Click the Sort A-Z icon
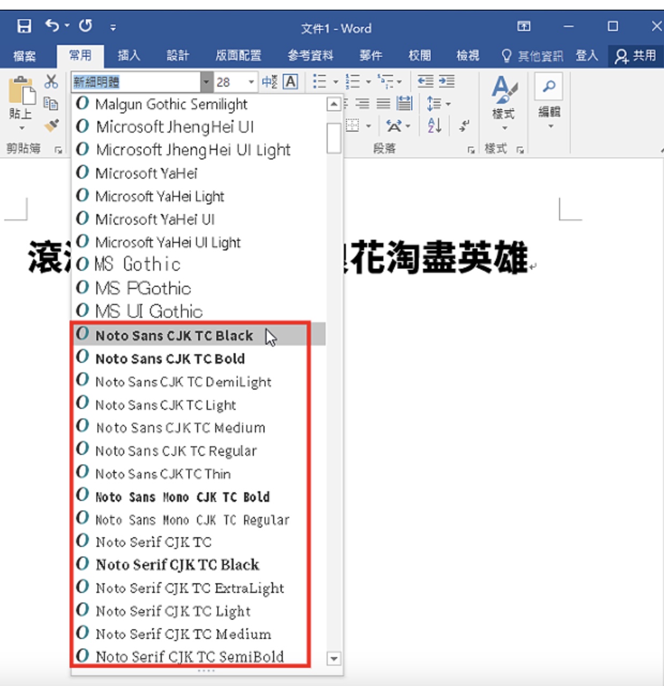The height and width of the screenshot is (686, 664). point(434,126)
